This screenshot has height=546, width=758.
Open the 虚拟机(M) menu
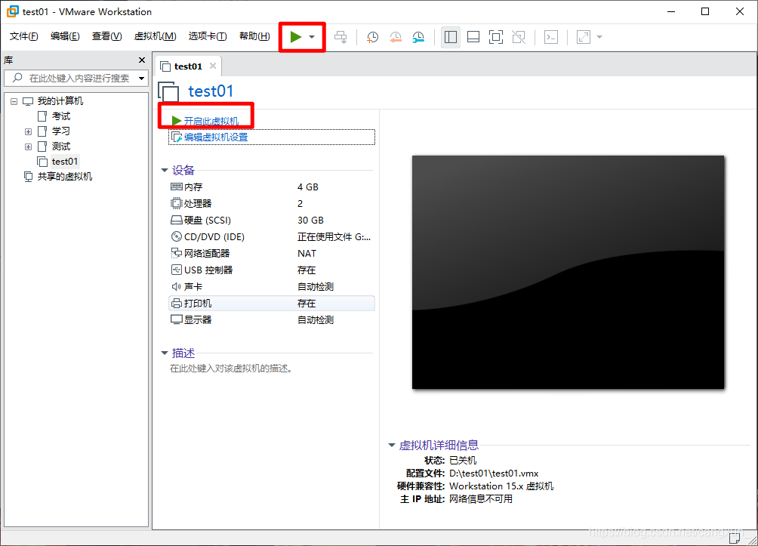pyautogui.click(x=156, y=36)
